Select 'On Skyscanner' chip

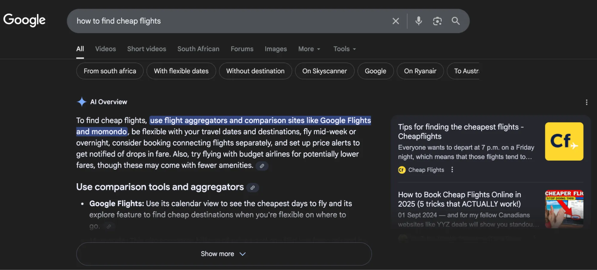coord(325,71)
